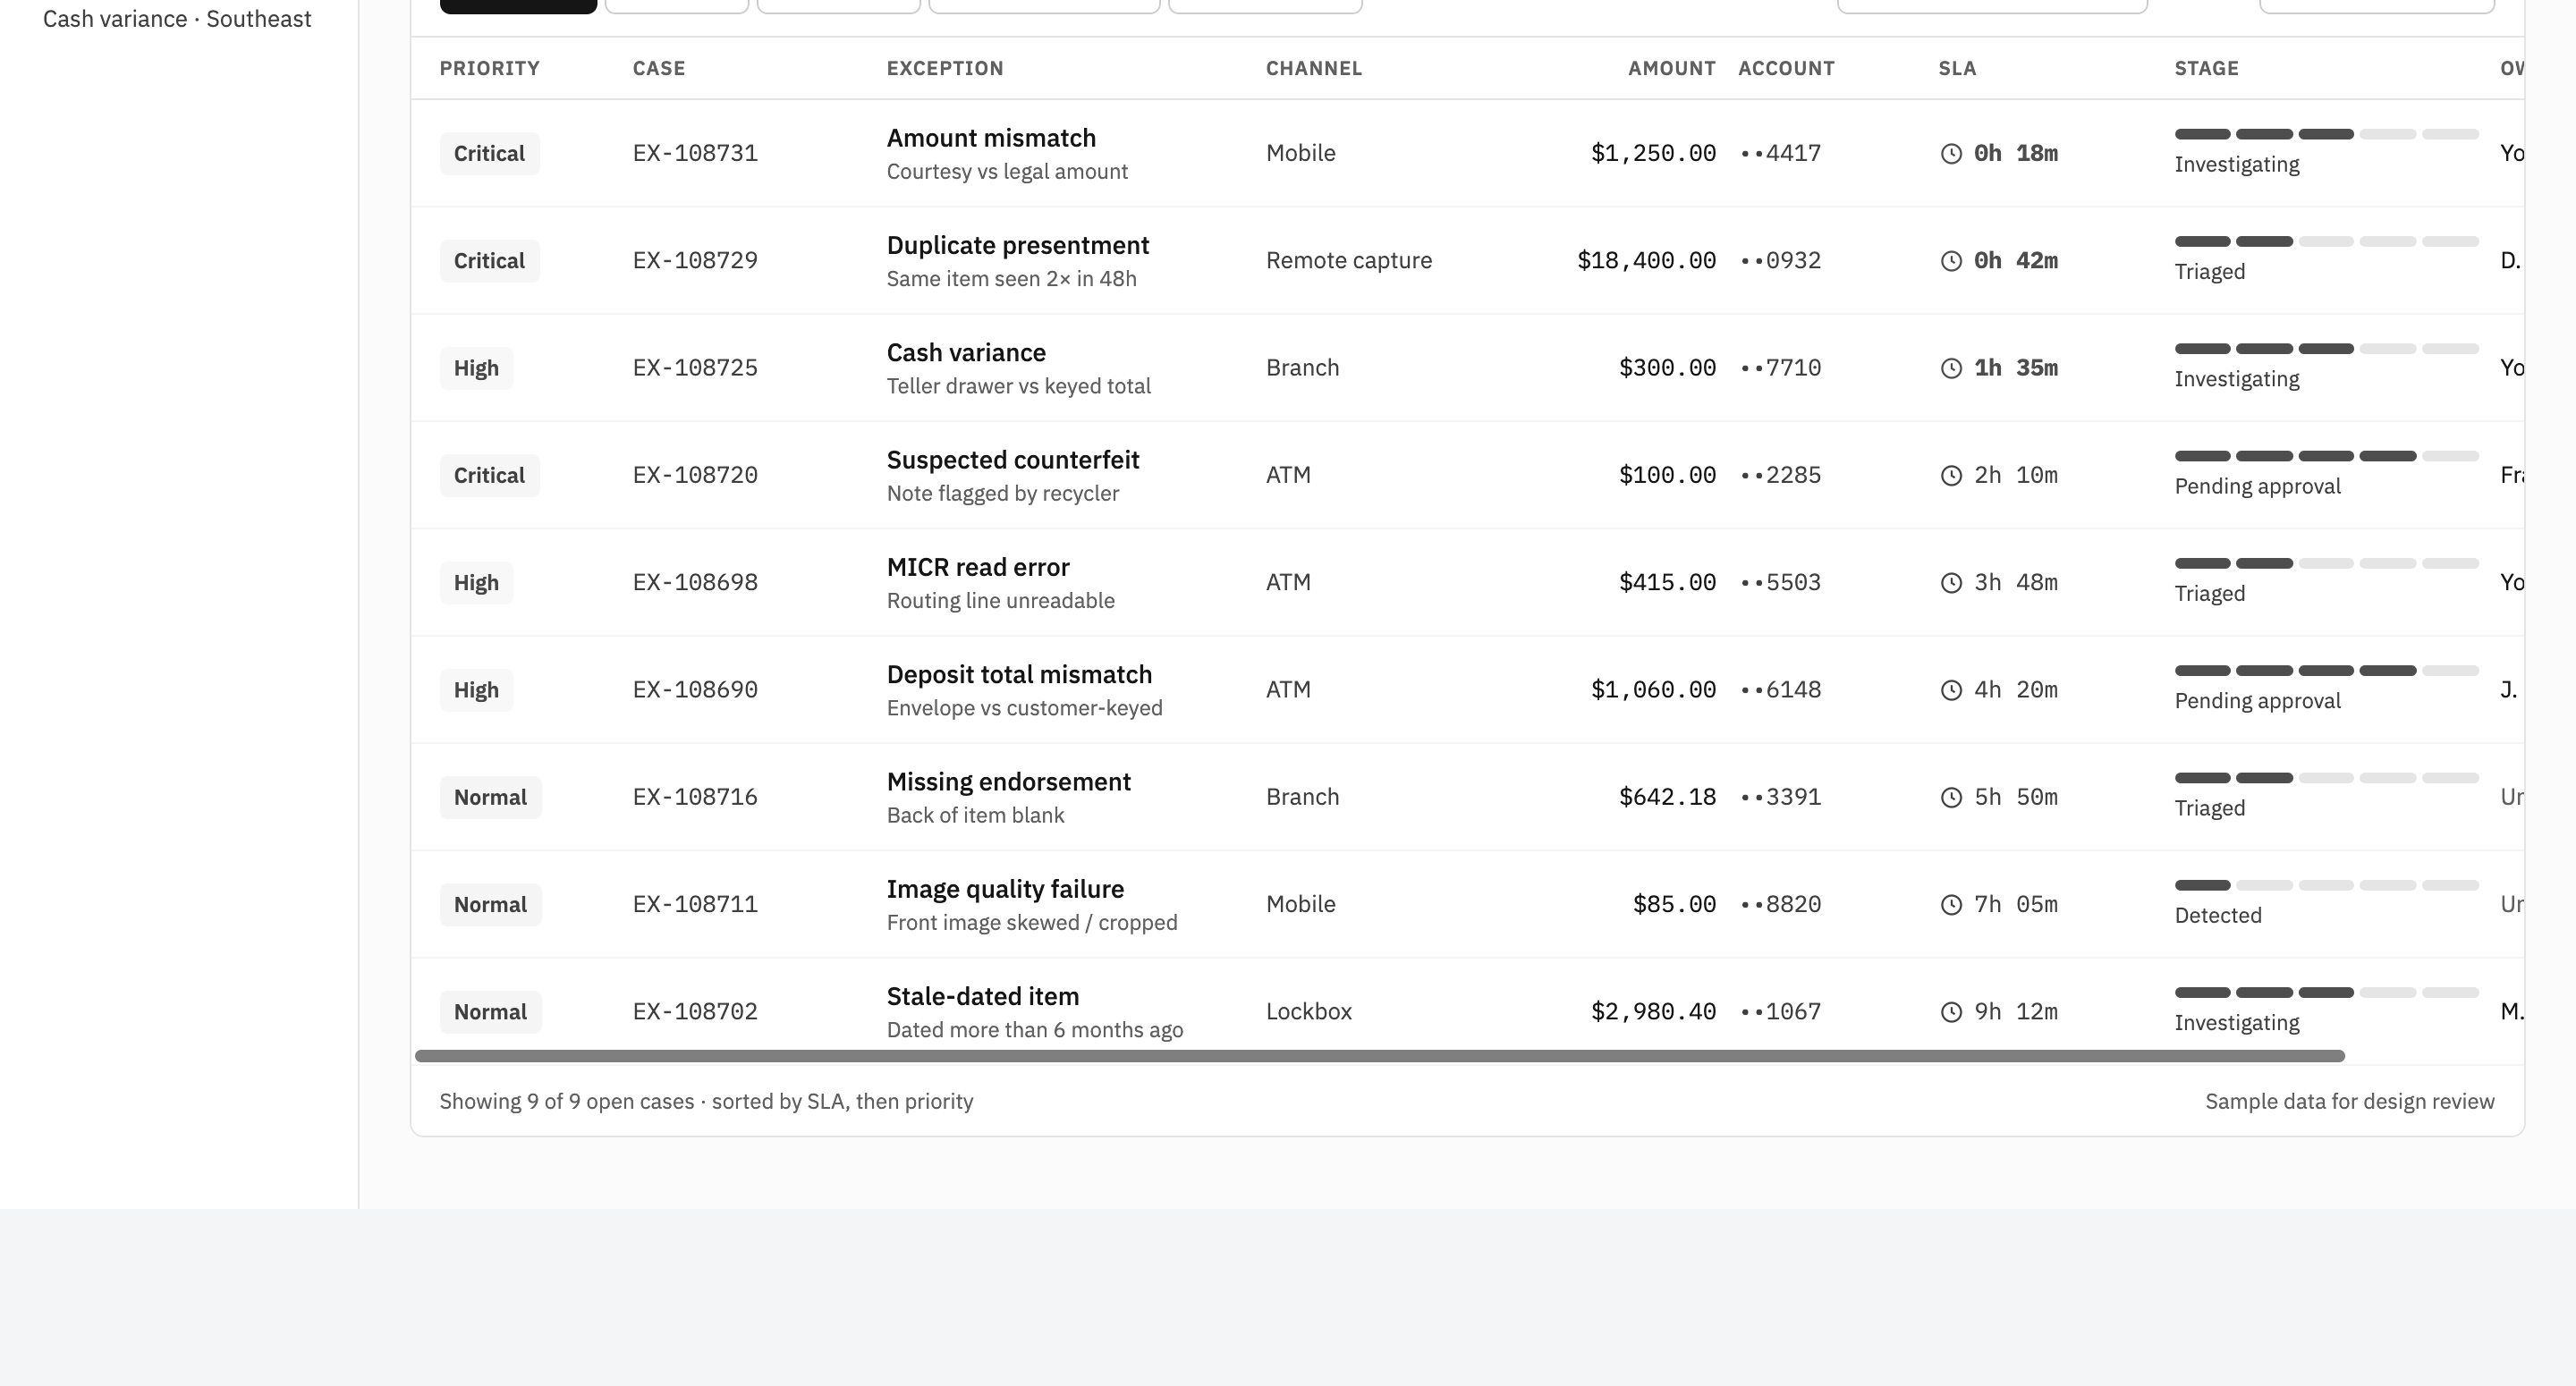Click the clock icon beside 0h 42m
Screen dimensions: 2576x1386
pos(1951,261)
